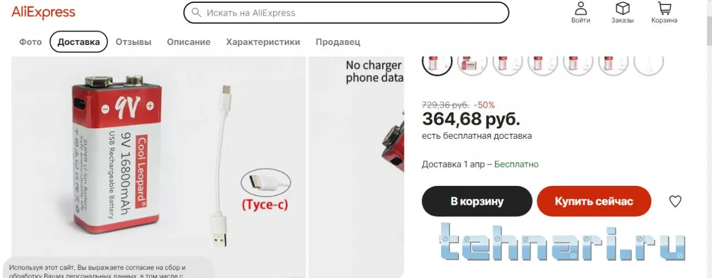Select the first selected variant thumbnail
The height and width of the screenshot is (278, 712).
438,61
